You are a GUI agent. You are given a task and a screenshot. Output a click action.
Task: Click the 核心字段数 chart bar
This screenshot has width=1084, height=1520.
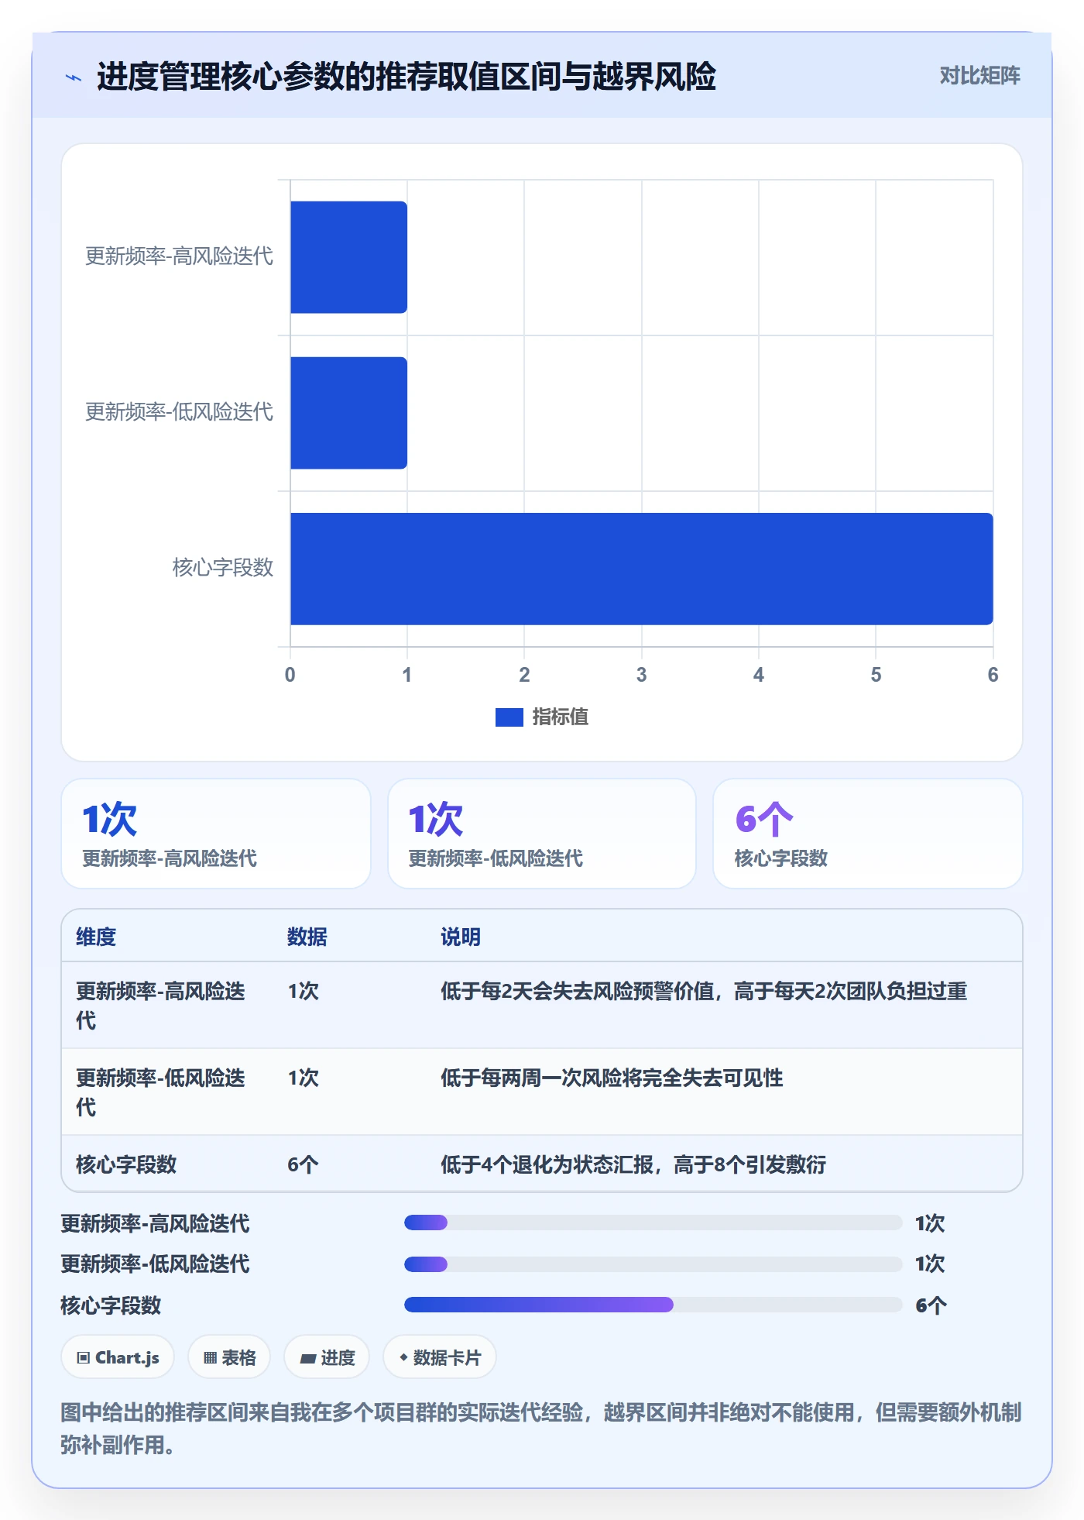(641, 569)
